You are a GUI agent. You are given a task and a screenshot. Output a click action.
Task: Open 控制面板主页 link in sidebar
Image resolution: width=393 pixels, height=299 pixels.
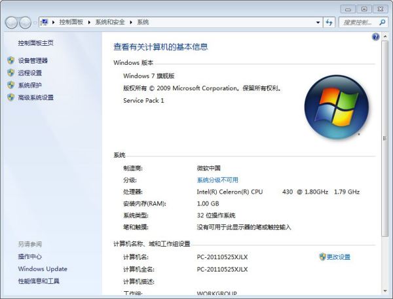click(35, 43)
